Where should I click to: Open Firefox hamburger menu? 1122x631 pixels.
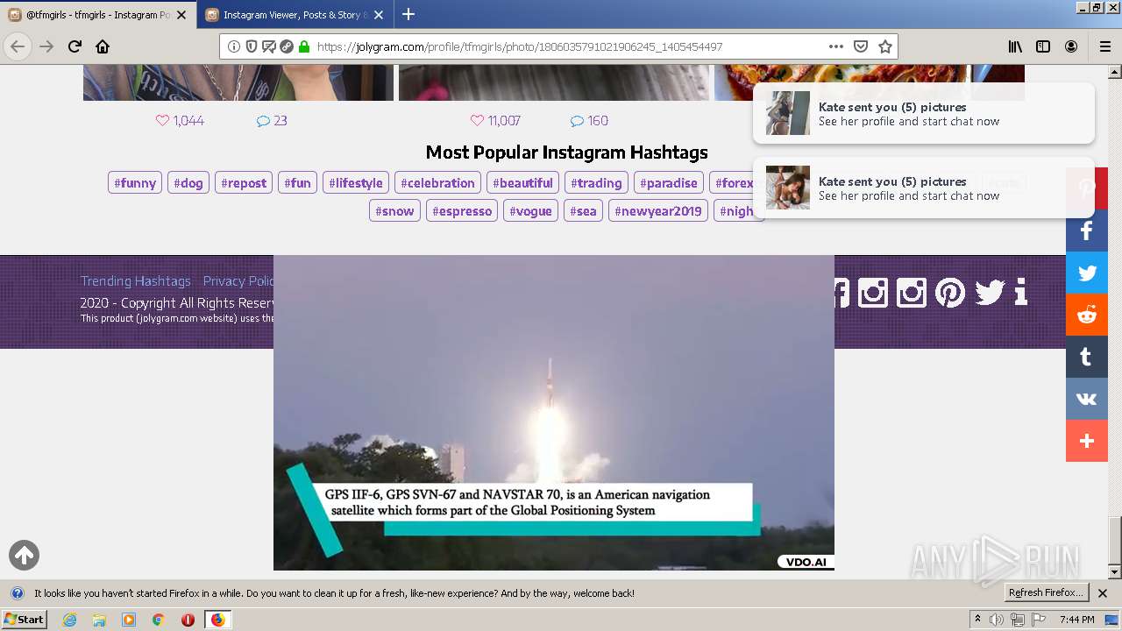coord(1104,46)
